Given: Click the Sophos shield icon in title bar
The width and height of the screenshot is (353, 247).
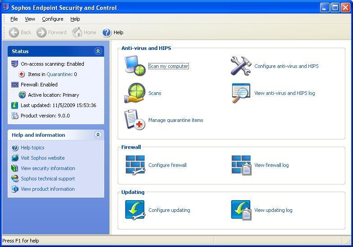Looking at the screenshot, I should 6,7.
